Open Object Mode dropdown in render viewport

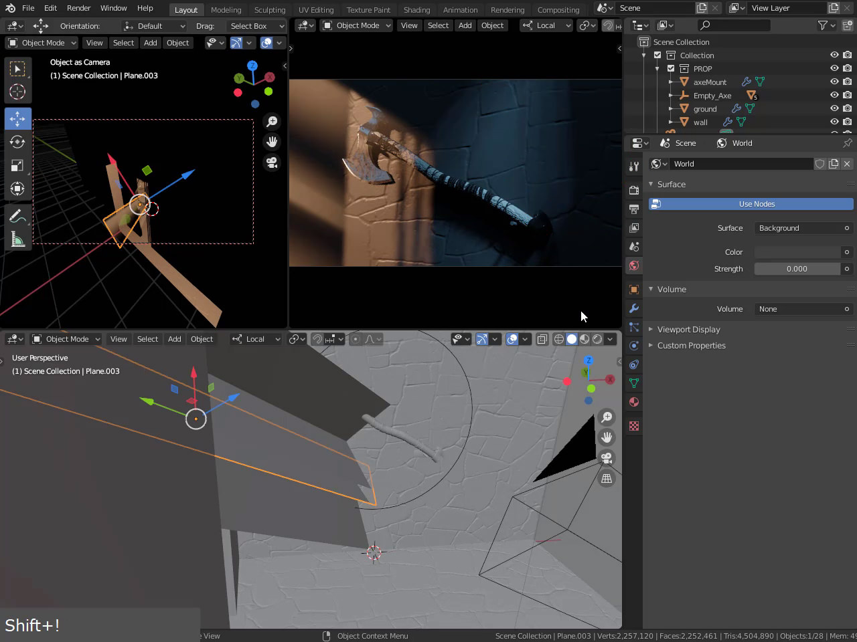click(x=356, y=25)
